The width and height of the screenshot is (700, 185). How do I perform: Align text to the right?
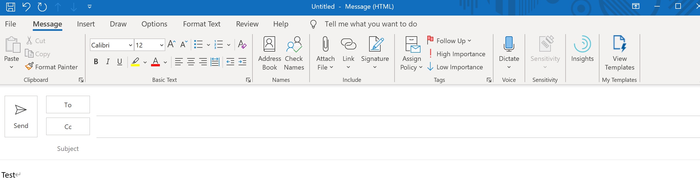(x=203, y=62)
